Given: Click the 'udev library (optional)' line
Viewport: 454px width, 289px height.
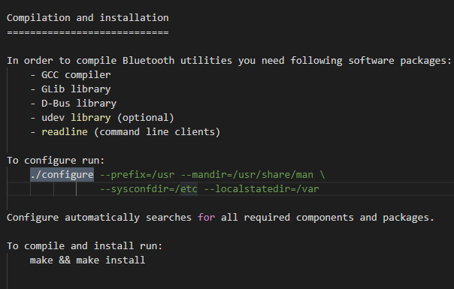Looking at the screenshot, I should 107,118.
